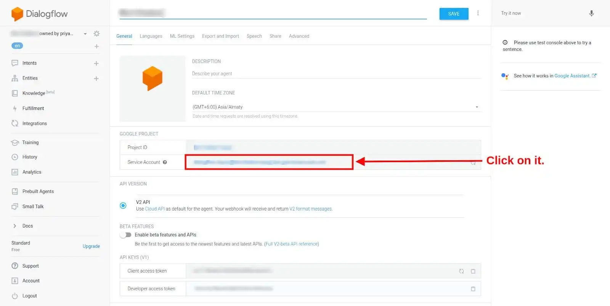The image size is (610, 306).
Task: Open Full V2-beta API reference link
Action: (292, 244)
